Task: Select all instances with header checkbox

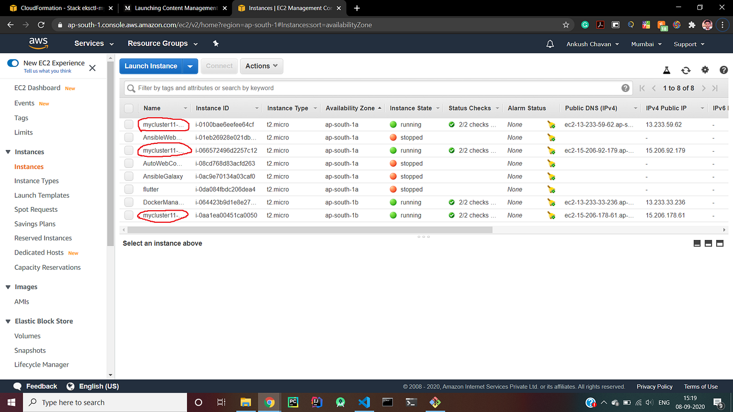Action: [x=129, y=108]
